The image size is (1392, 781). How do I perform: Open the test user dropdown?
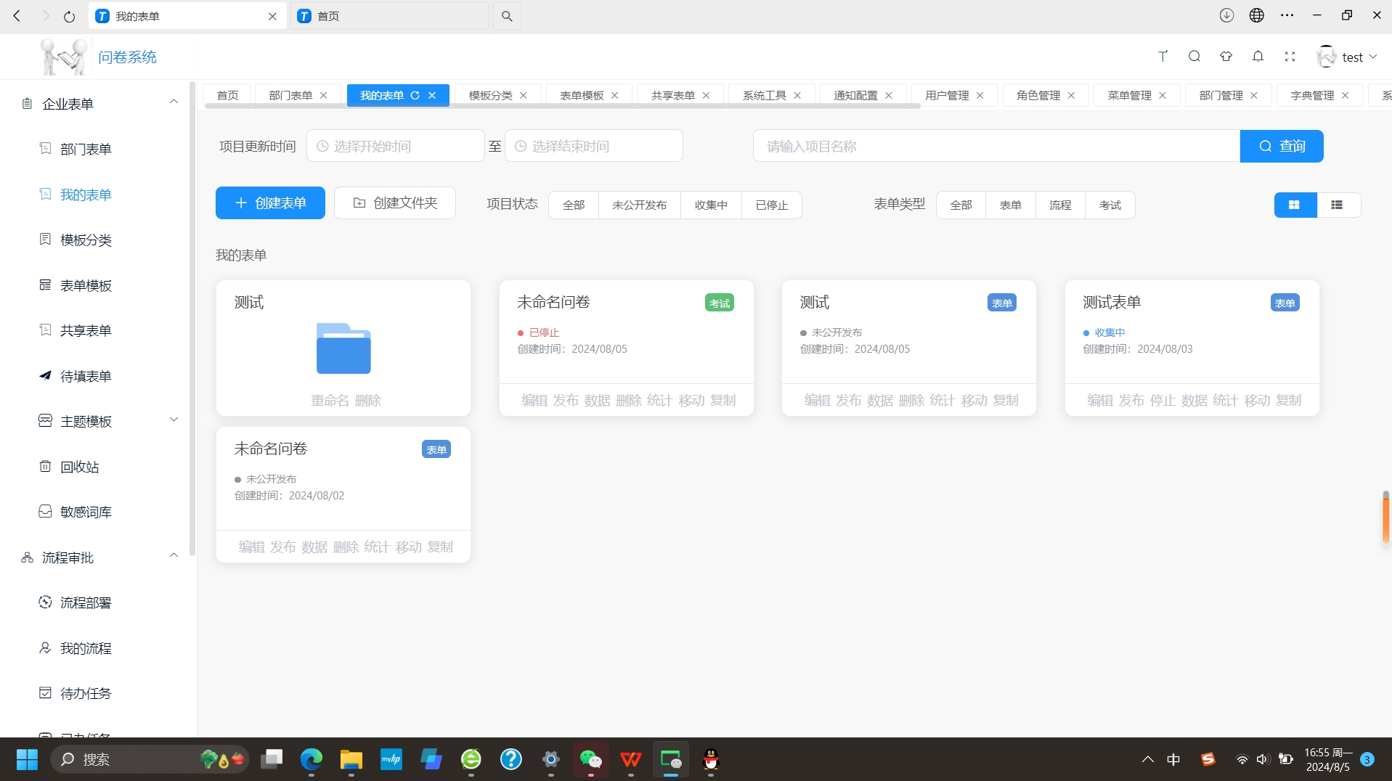1348,57
